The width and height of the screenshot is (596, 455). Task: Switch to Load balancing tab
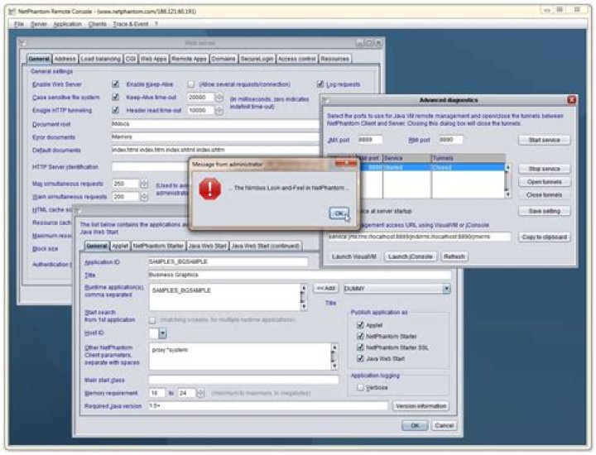101,59
